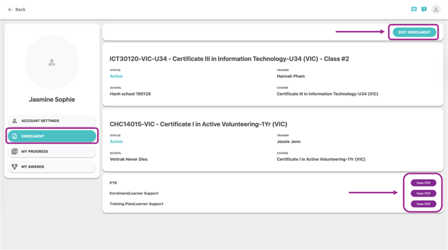Click Active status of CHC14015 enrolment
The height and width of the screenshot is (250, 448).
pos(116,142)
